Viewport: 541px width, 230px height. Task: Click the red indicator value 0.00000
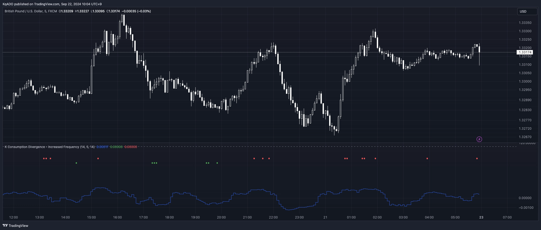[x=131, y=147]
